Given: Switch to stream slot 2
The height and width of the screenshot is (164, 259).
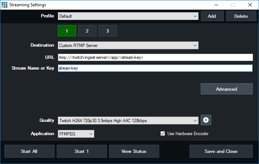Looking at the screenshot, I should coord(87,31).
